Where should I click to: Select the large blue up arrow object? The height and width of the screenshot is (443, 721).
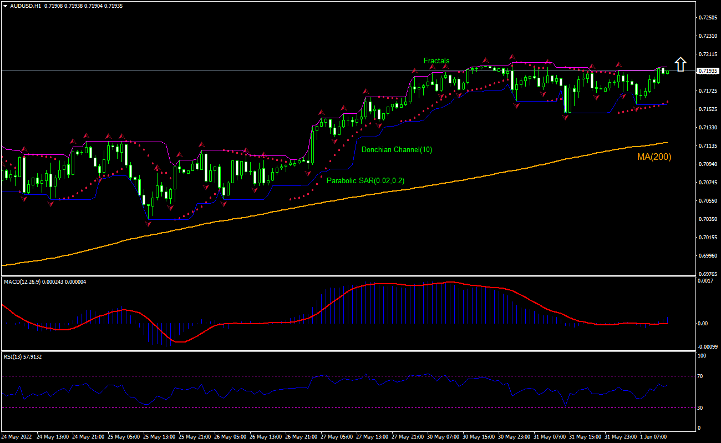pos(681,64)
